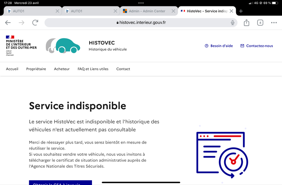Open the Contactez-nous link
The image size is (282, 185).
coord(257,46)
